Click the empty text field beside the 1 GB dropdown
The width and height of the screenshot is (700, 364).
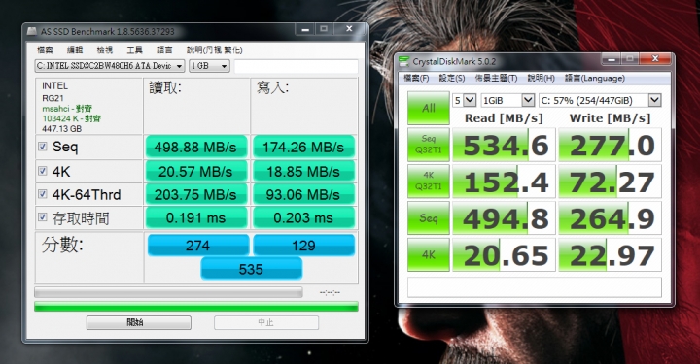(x=296, y=66)
